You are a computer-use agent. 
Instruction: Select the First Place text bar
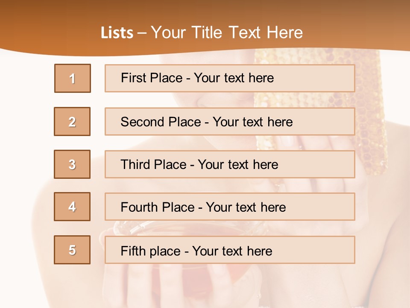(x=230, y=78)
